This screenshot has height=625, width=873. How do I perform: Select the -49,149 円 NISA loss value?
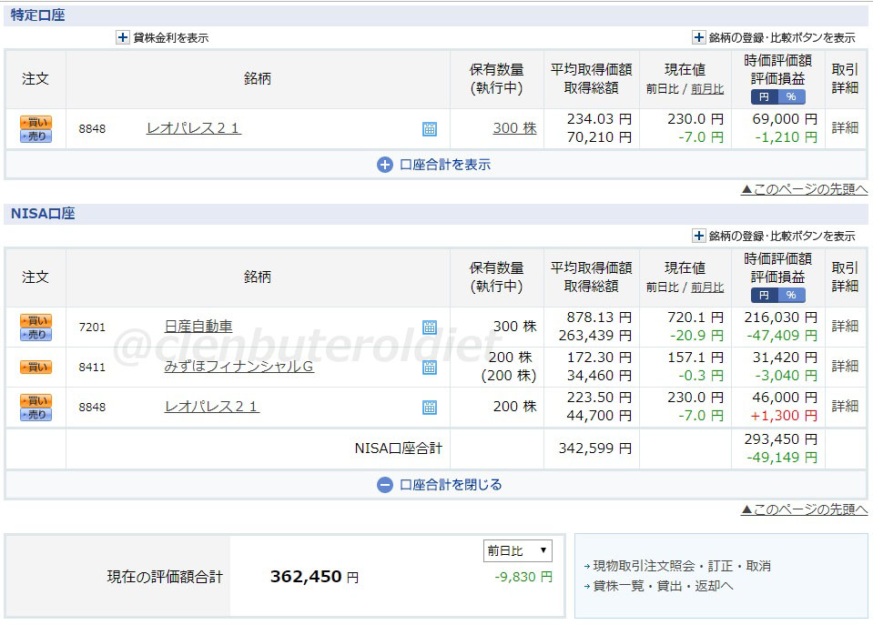[782, 458]
